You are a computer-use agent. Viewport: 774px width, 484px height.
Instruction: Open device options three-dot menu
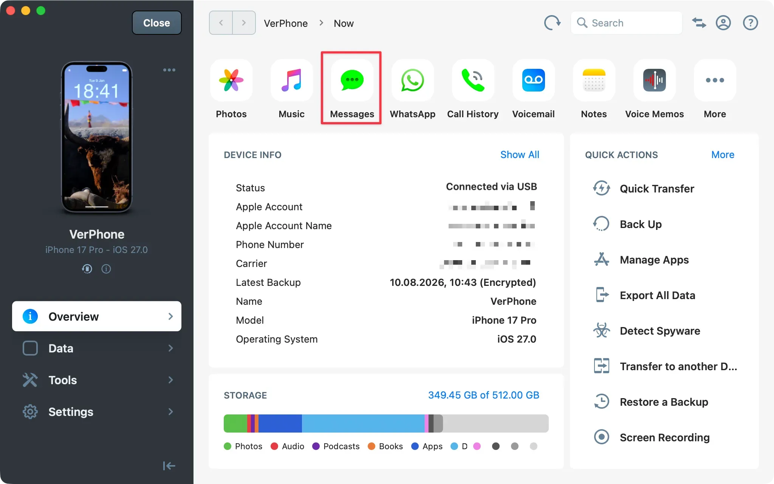point(169,70)
